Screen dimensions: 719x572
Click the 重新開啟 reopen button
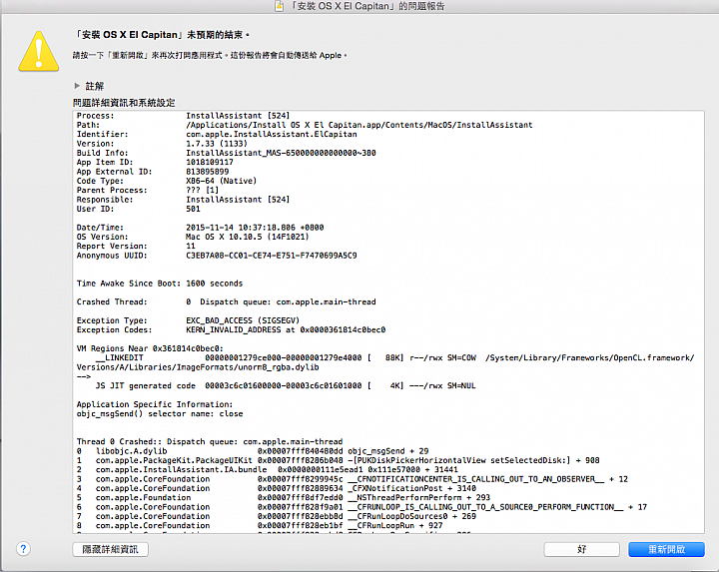(666, 549)
